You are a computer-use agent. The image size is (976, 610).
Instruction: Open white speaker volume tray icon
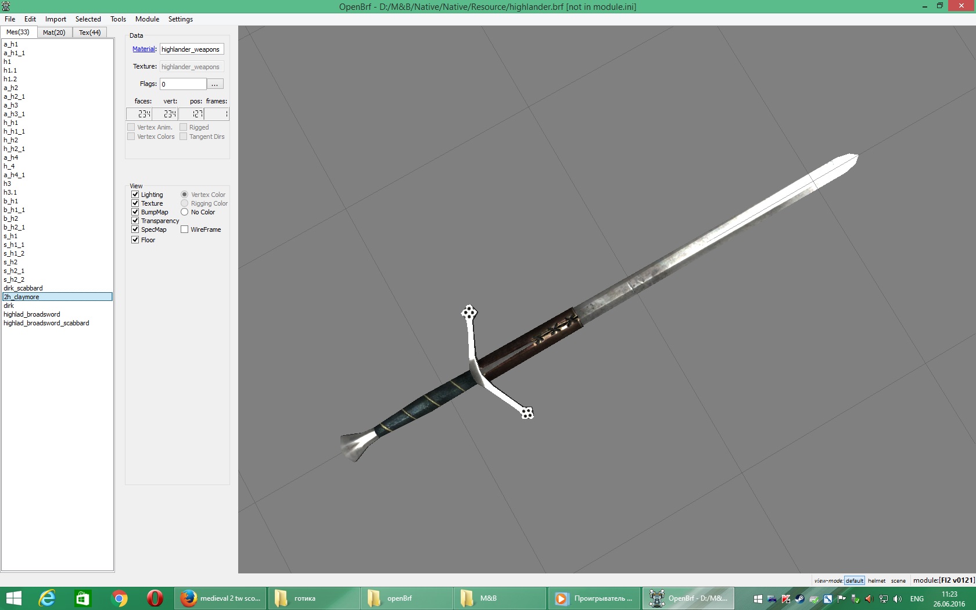897,599
